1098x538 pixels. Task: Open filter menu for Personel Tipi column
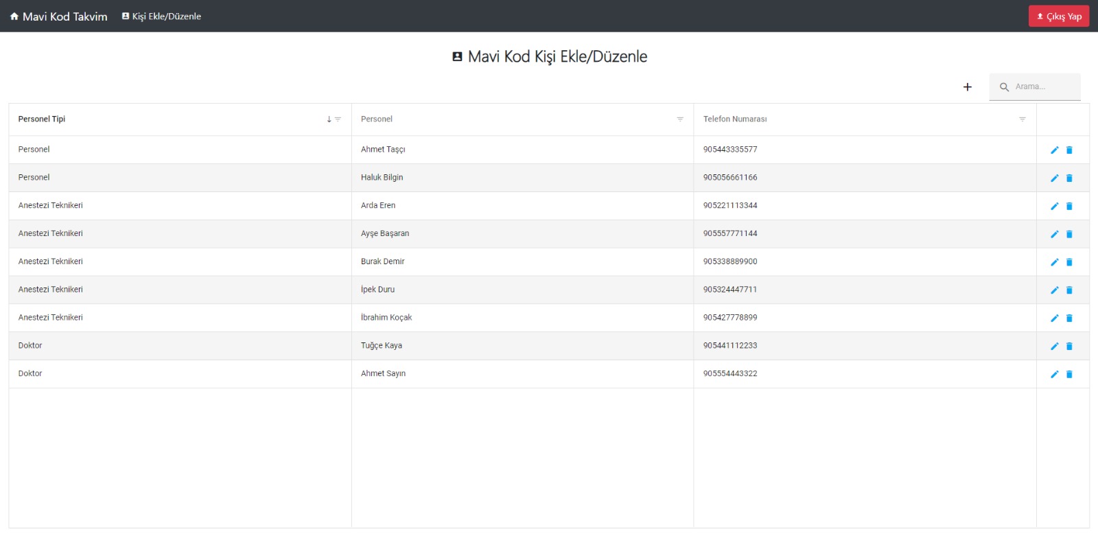coord(338,119)
